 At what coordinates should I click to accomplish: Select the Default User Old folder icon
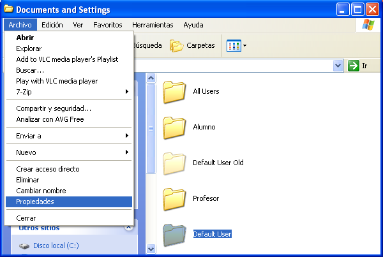[174, 163]
